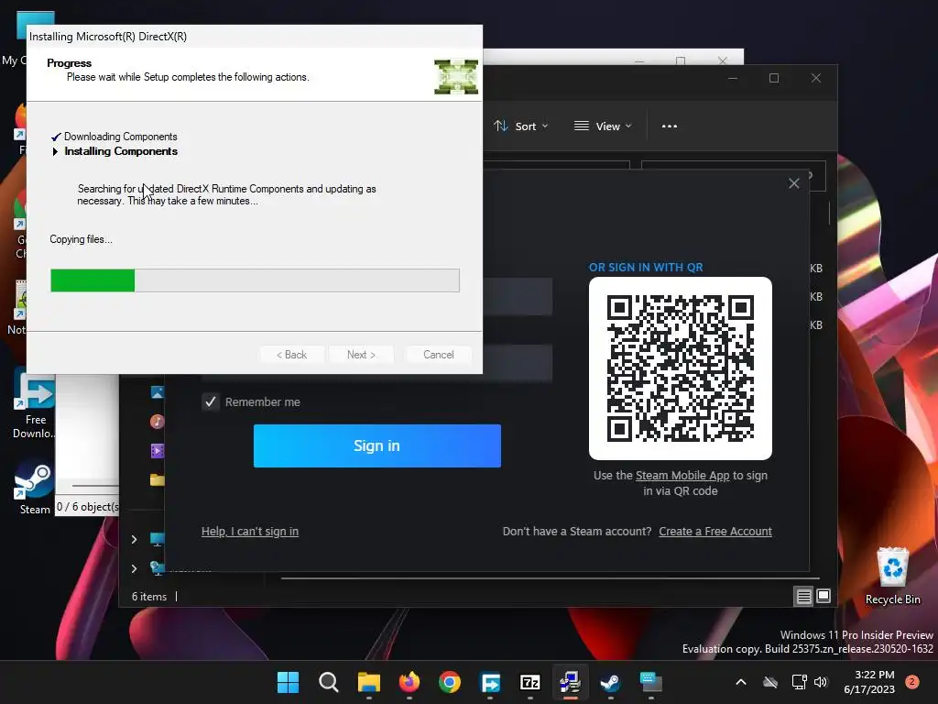Image resolution: width=938 pixels, height=704 pixels.
Task: Click Cancel in the DirectX installer
Action: pyautogui.click(x=438, y=355)
